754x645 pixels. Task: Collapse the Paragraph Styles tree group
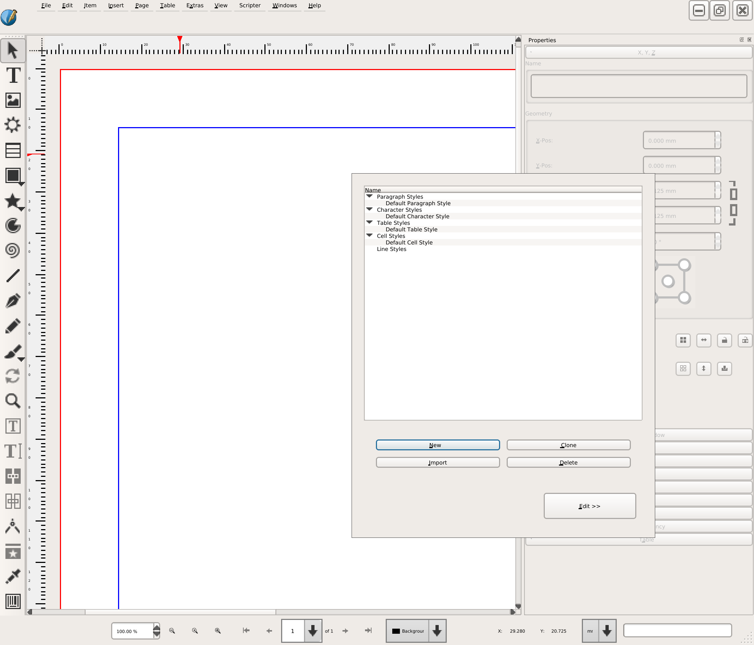coord(369,196)
